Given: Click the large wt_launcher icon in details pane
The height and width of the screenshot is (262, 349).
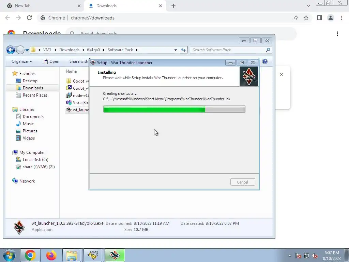Looking at the screenshot, I should (x=19, y=227).
